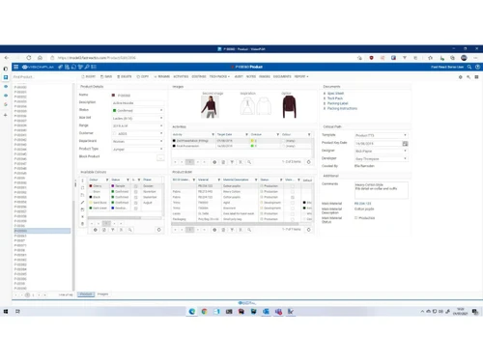Open the help icon in the blue header
Image resolution: width=483 pixels, height=362 pixels.
[x=477, y=67]
